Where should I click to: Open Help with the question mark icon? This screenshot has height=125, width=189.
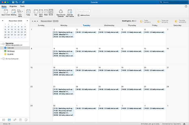(x=186, y=6)
